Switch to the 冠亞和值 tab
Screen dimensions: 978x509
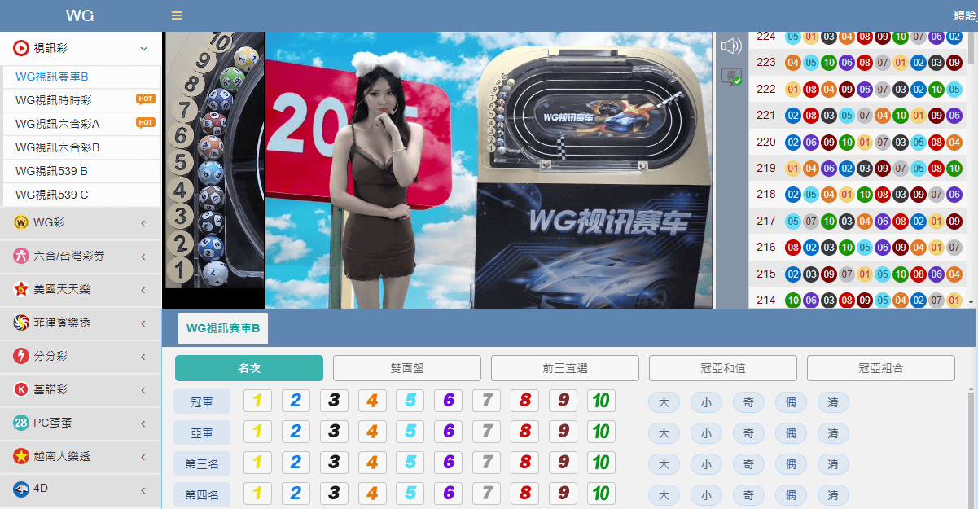click(x=722, y=368)
